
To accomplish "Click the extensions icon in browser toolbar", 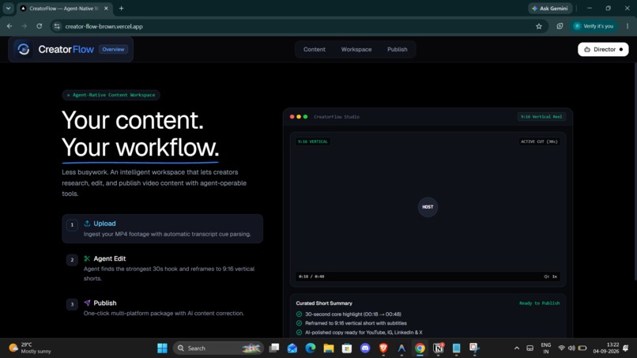I will click(x=560, y=26).
